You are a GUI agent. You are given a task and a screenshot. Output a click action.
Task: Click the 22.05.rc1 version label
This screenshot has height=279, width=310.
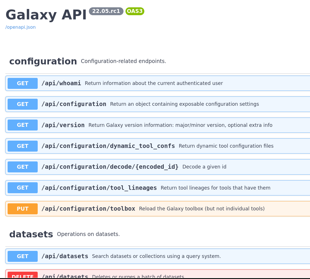tap(106, 11)
